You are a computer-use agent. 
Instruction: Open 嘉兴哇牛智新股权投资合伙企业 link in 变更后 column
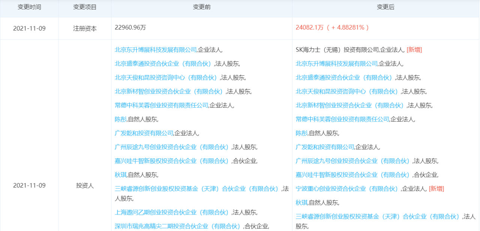click(354, 175)
